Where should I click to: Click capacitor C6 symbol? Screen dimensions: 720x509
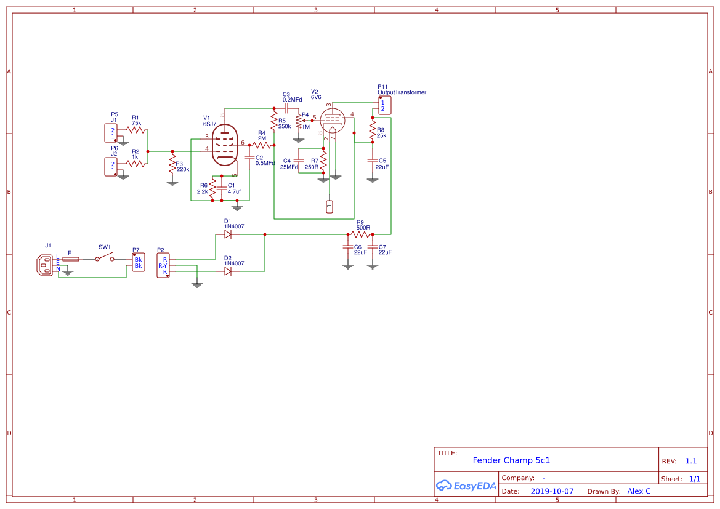pyautogui.click(x=348, y=247)
